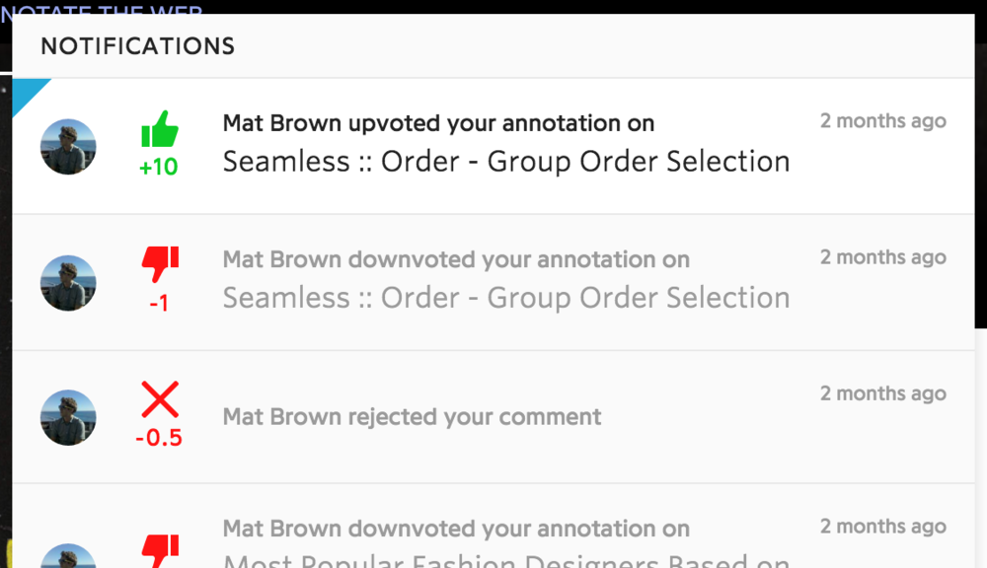This screenshot has height=568, width=987.
Task: Open the +10 points score label
Action: pyautogui.click(x=159, y=168)
